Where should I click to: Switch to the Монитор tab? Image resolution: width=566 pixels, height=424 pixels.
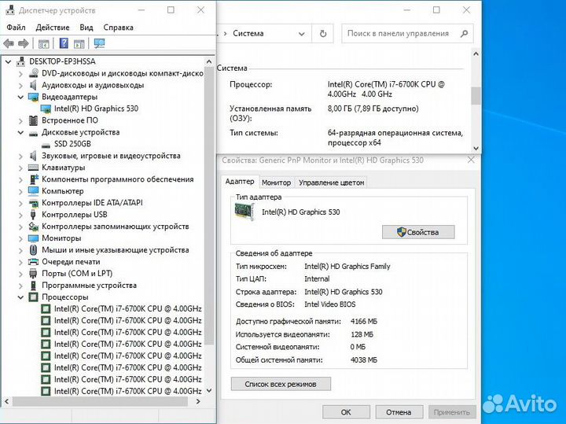[x=277, y=183]
